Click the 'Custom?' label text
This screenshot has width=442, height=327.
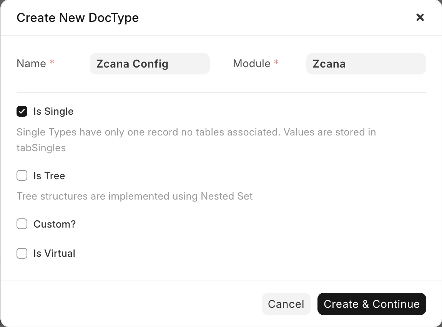tap(54, 224)
